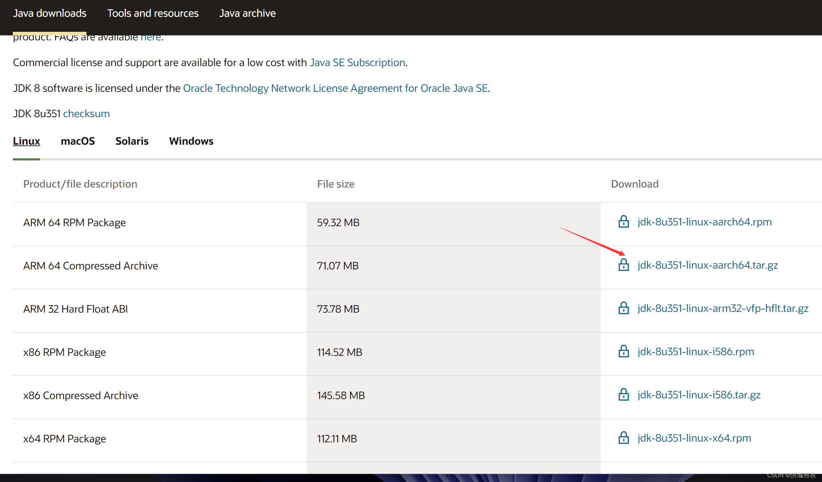Download jdk-8u351-linux-arm32-vfp-hflt.tar.gz

tap(723, 308)
